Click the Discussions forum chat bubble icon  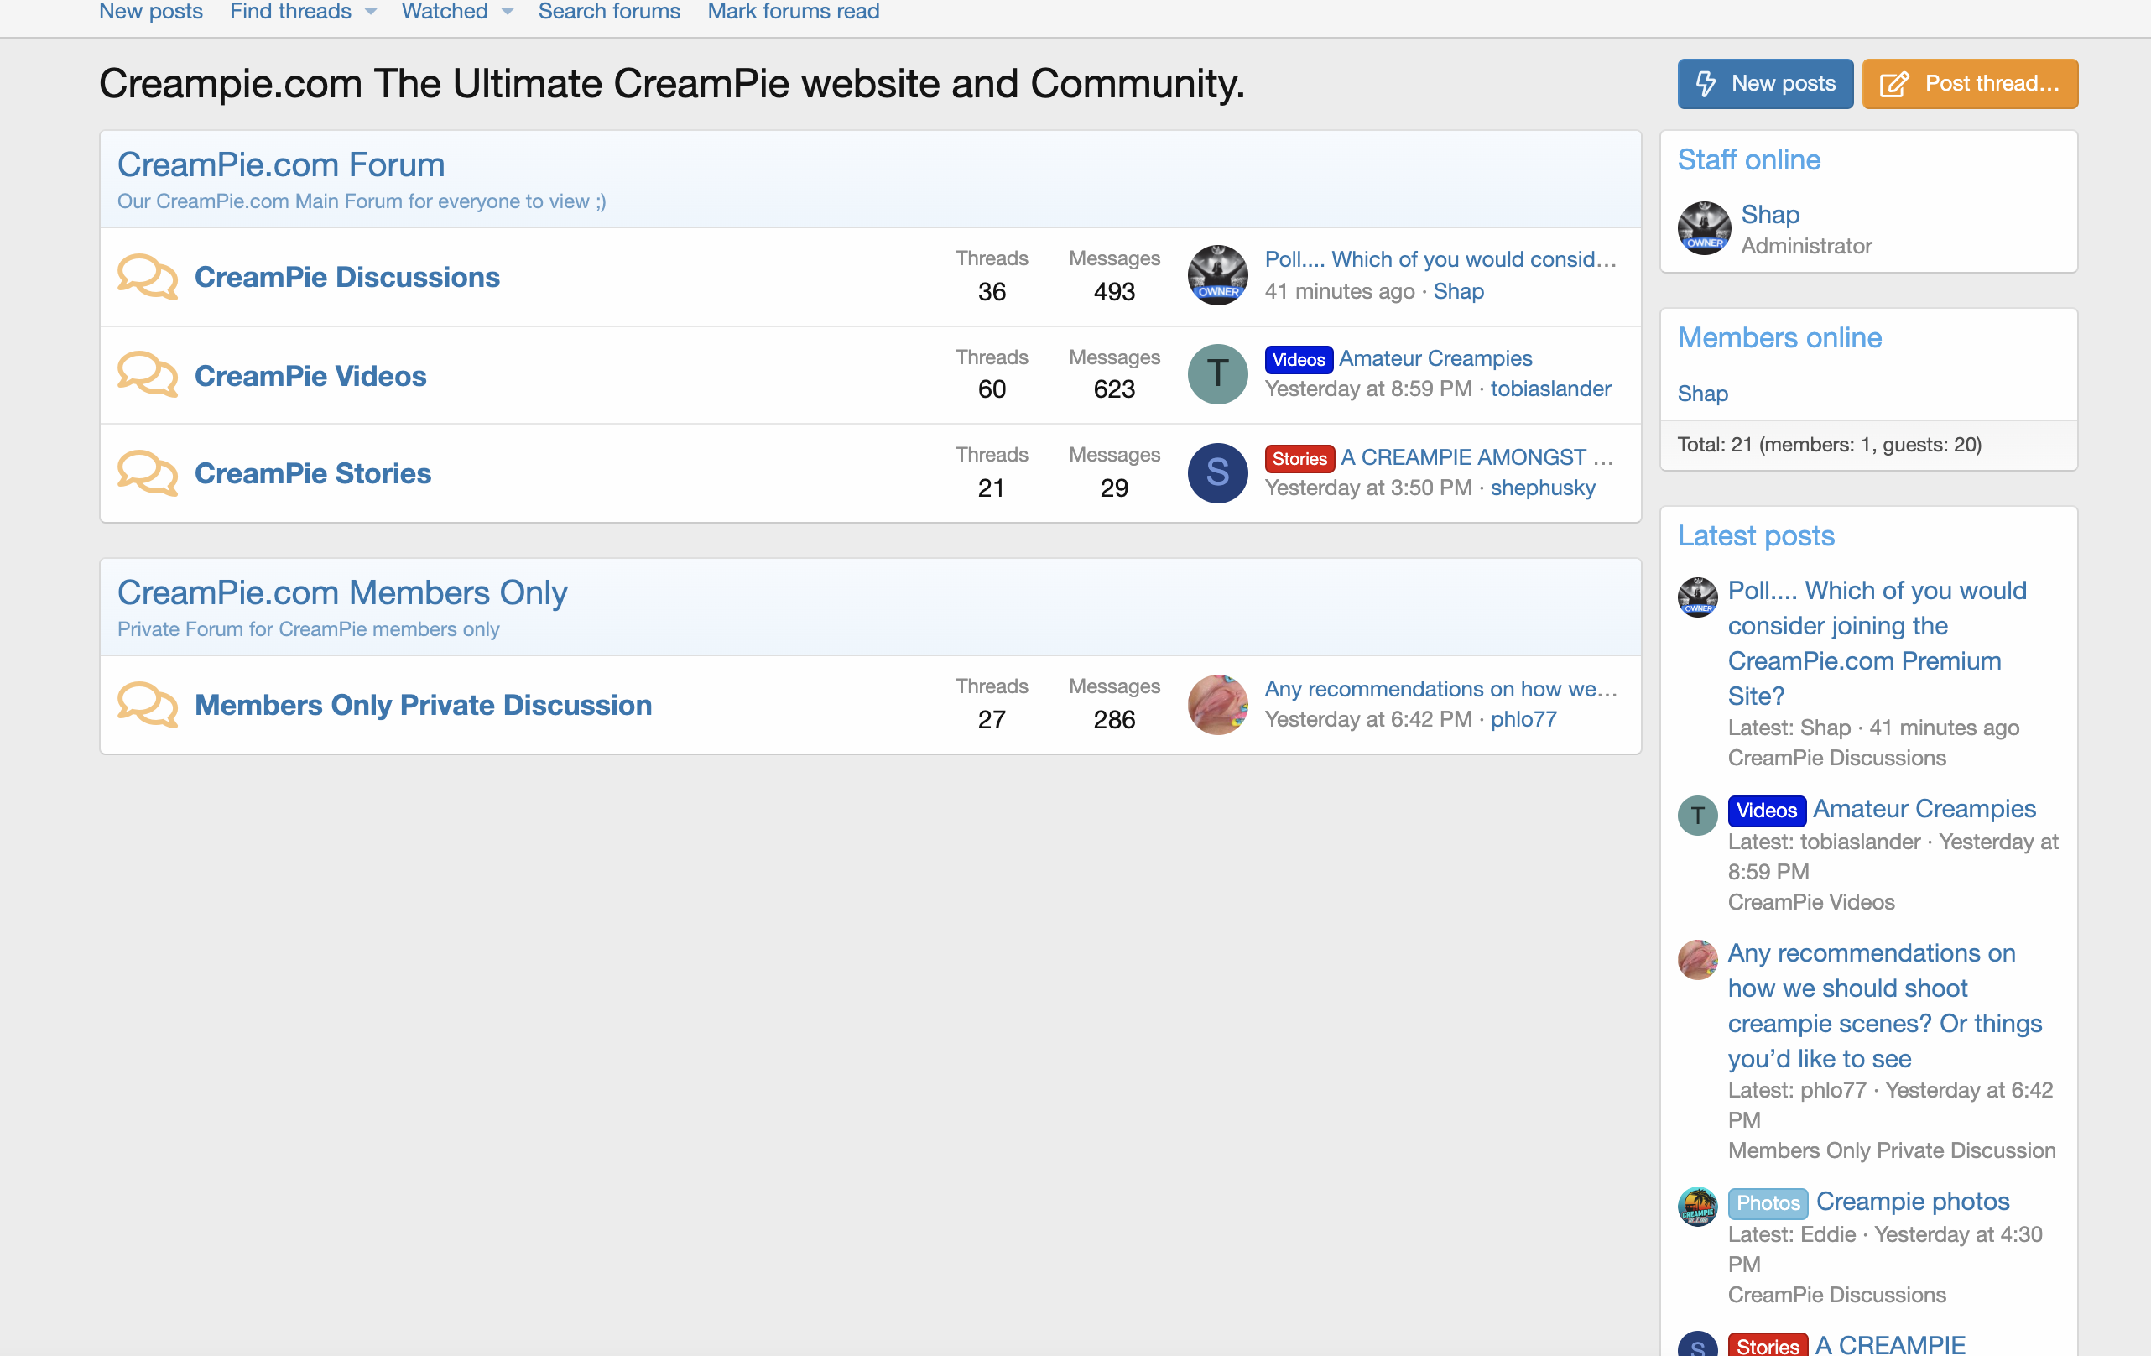click(x=148, y=277)
